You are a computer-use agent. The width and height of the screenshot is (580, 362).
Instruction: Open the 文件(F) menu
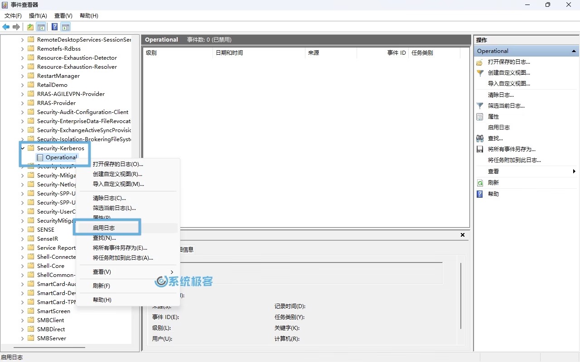click(13, 16)
